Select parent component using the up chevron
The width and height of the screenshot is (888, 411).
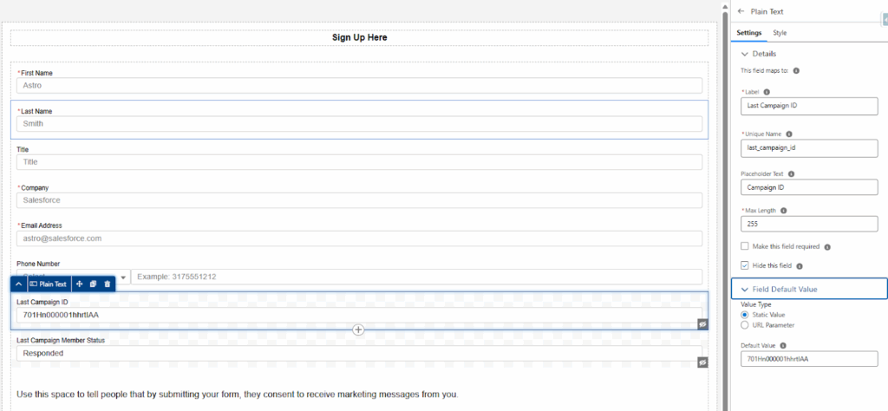(19, 284)
